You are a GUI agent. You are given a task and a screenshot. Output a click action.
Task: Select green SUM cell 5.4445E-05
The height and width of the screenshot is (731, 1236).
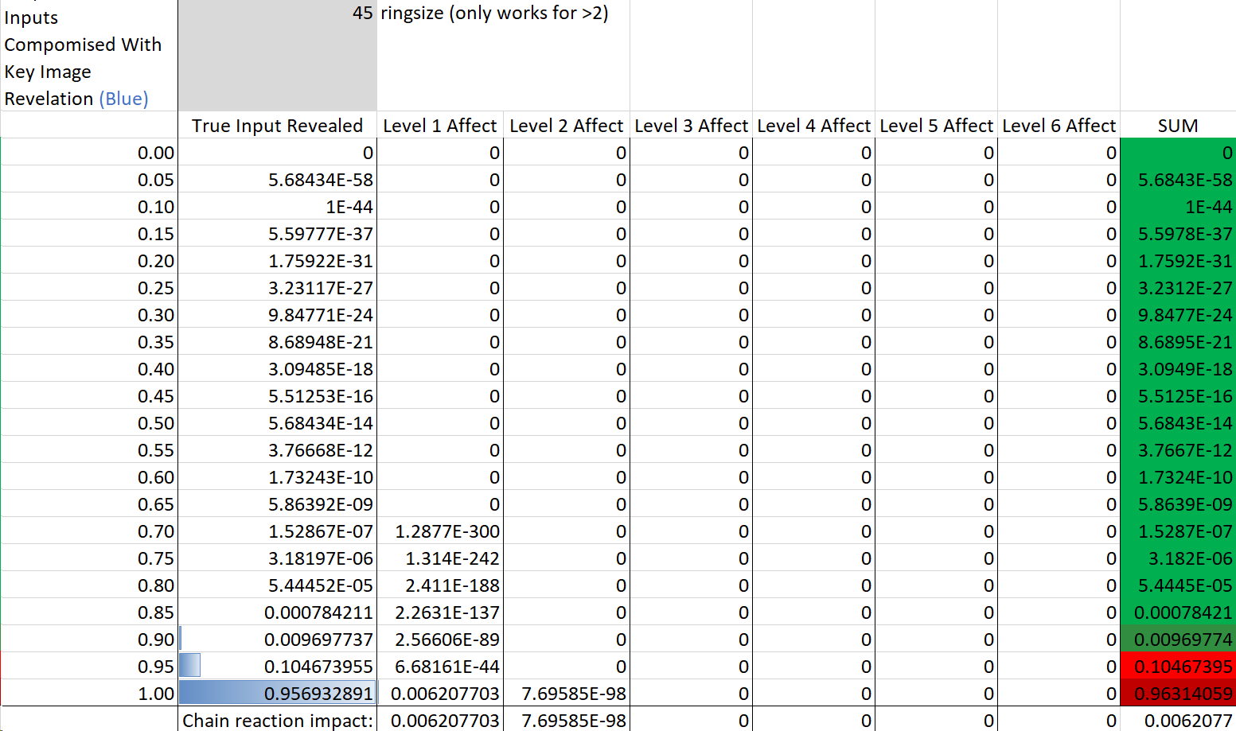pos(1178,585)
